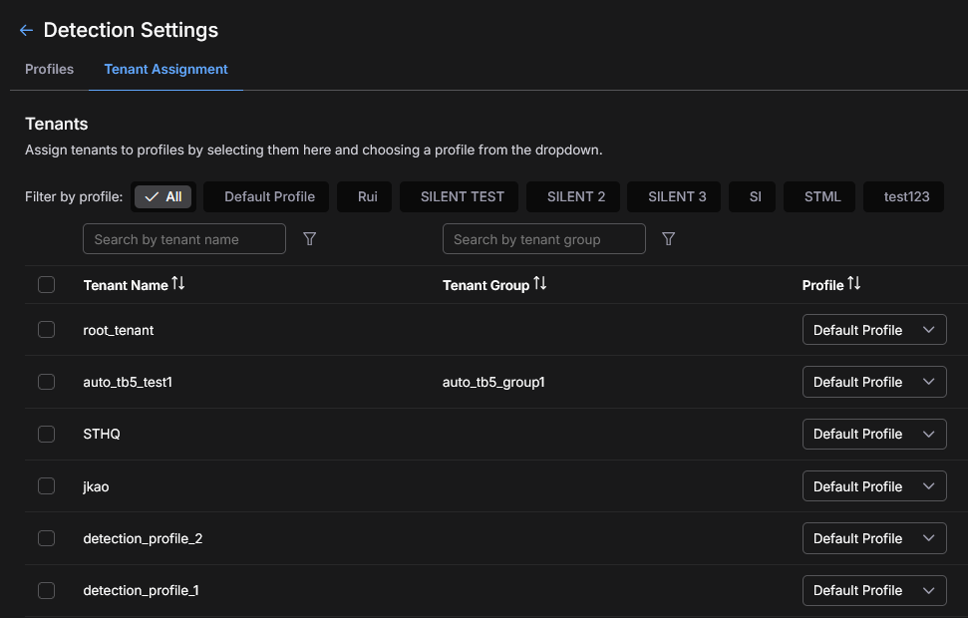
Task: Tick the detection_profile_2 row checkbox
Action: click(x=46, y=538)
